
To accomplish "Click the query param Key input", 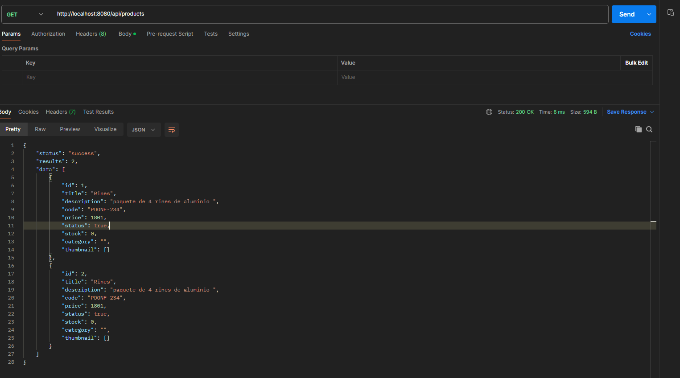I will [x=180, y=78].
